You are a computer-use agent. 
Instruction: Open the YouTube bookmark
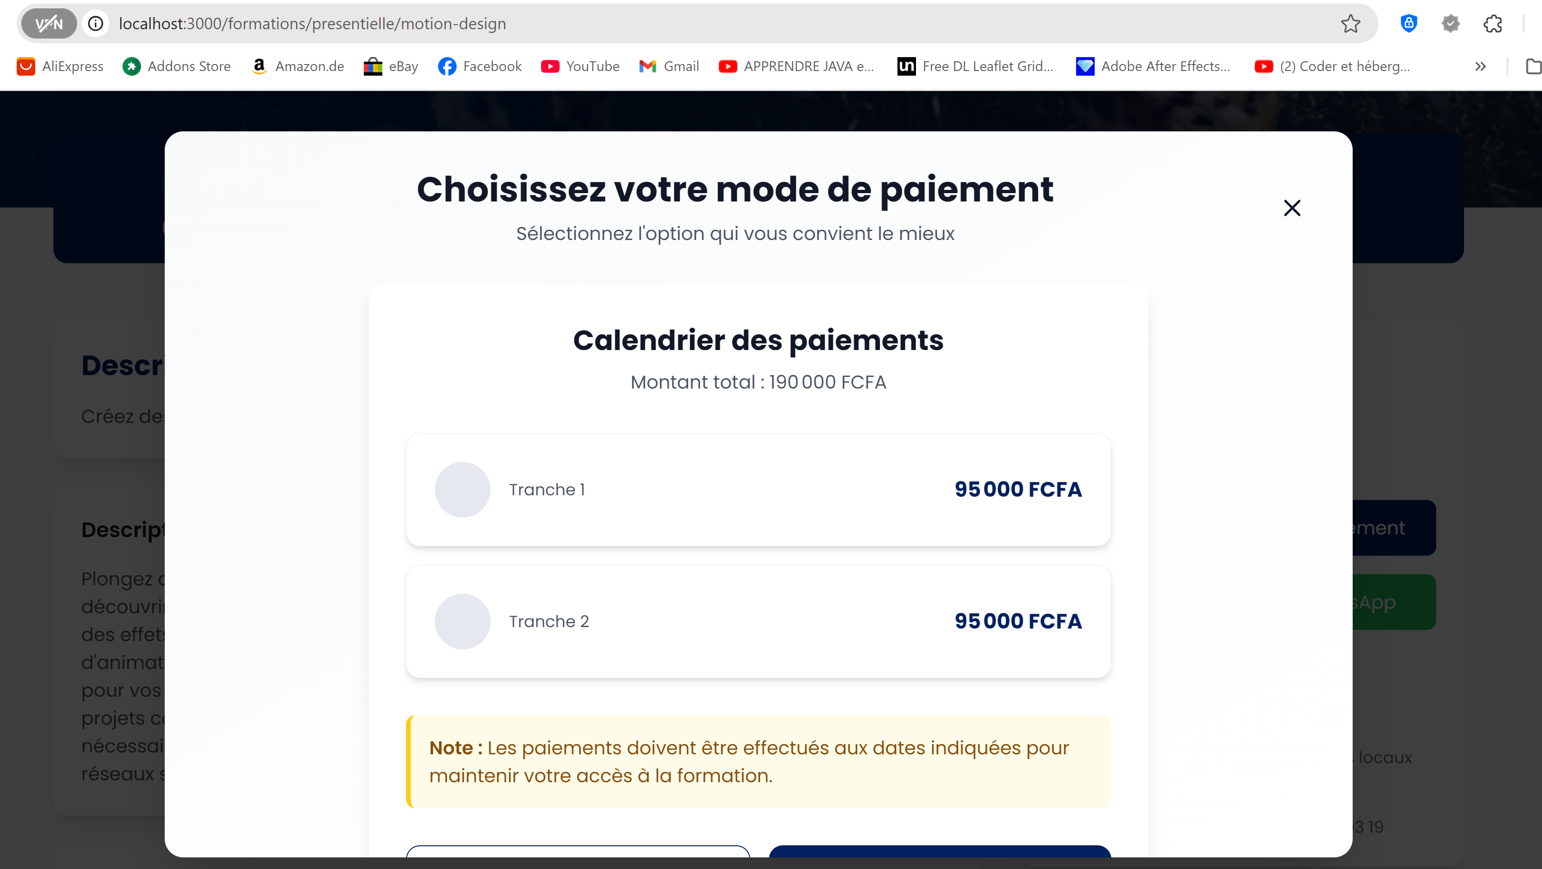[580, 66]
